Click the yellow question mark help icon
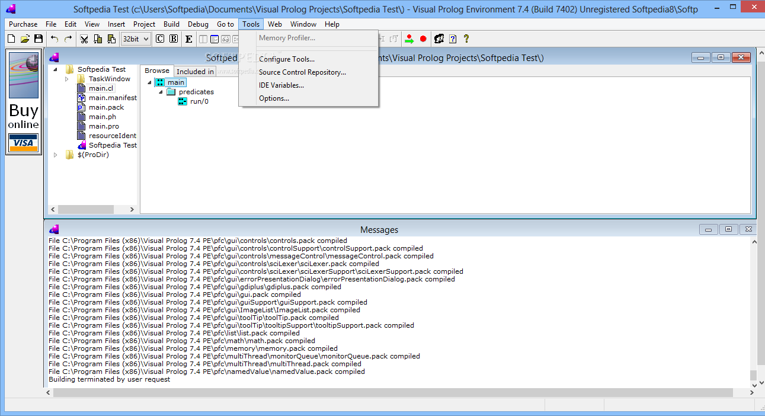 466,39
